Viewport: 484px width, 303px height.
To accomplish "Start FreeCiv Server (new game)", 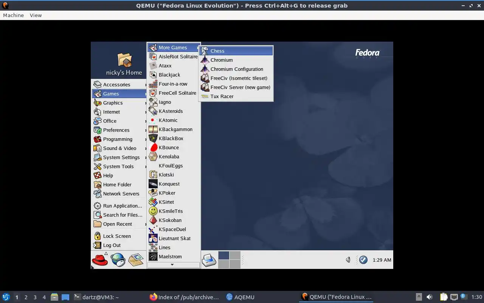I will pos(236,87).
